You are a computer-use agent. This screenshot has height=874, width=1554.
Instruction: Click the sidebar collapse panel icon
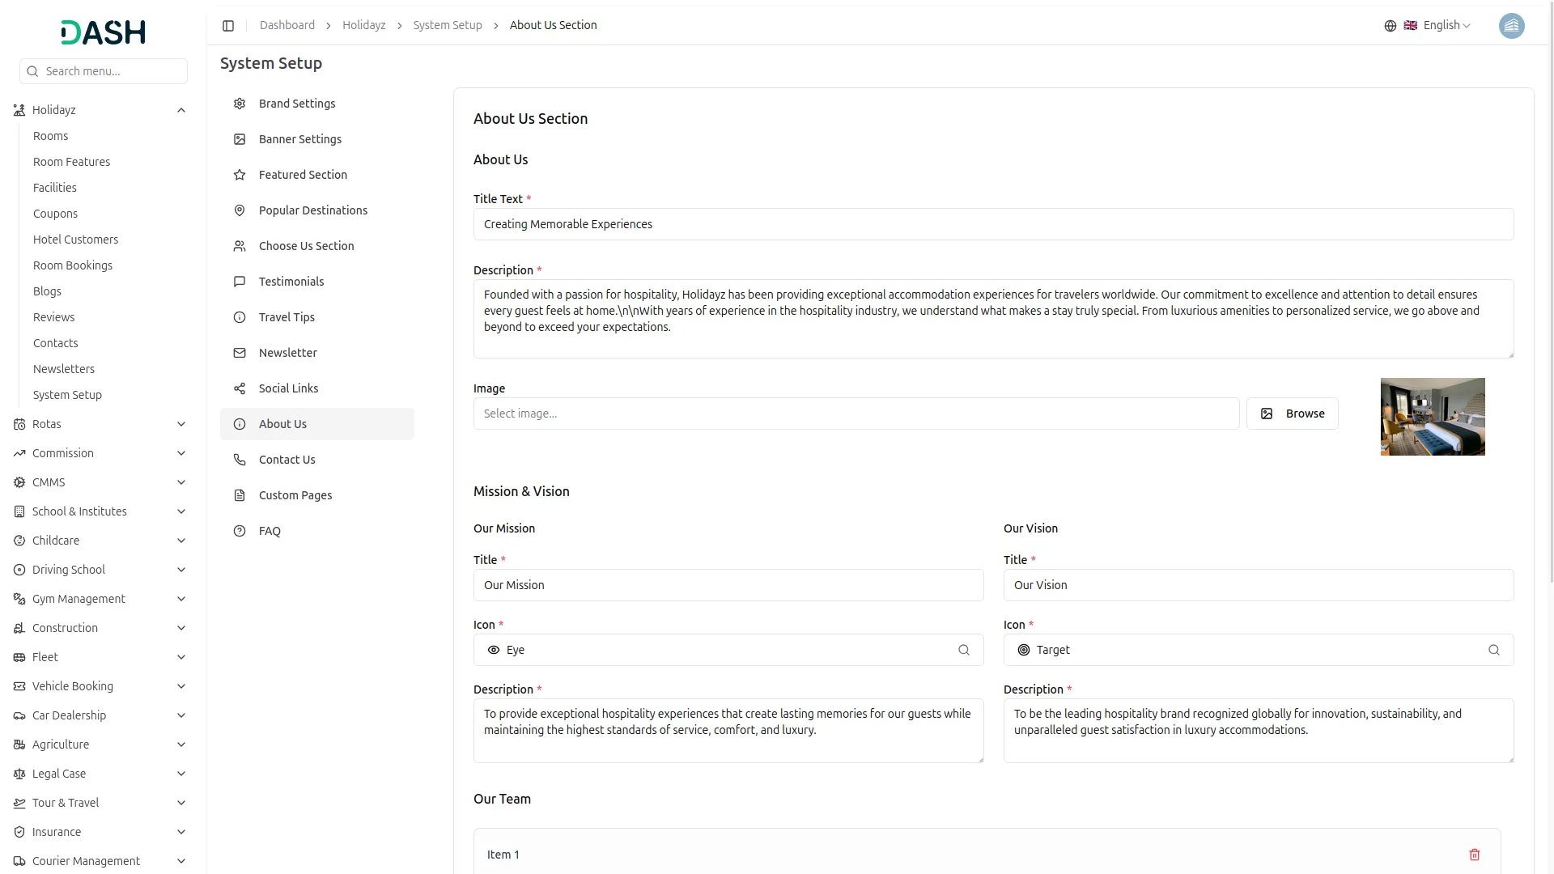pos(228,26)
